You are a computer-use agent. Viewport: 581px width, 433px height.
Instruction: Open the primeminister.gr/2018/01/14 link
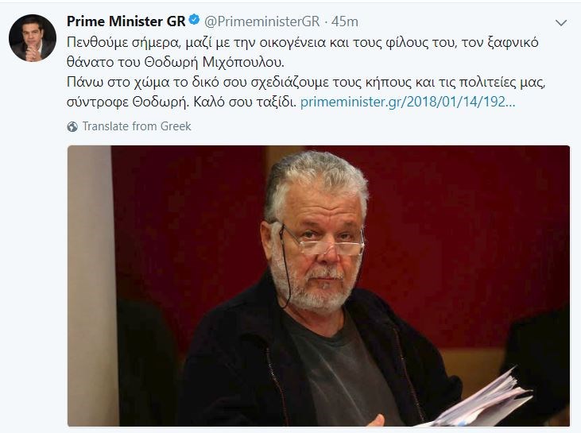(408, 102)
